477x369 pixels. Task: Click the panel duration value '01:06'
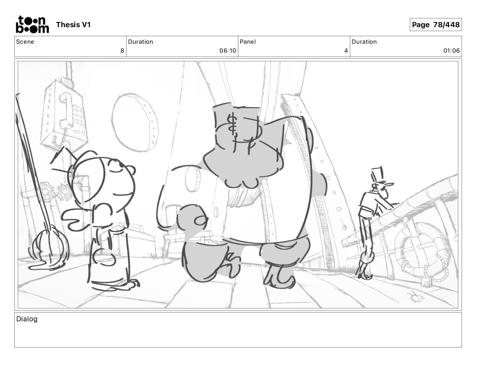pos(451,51)
